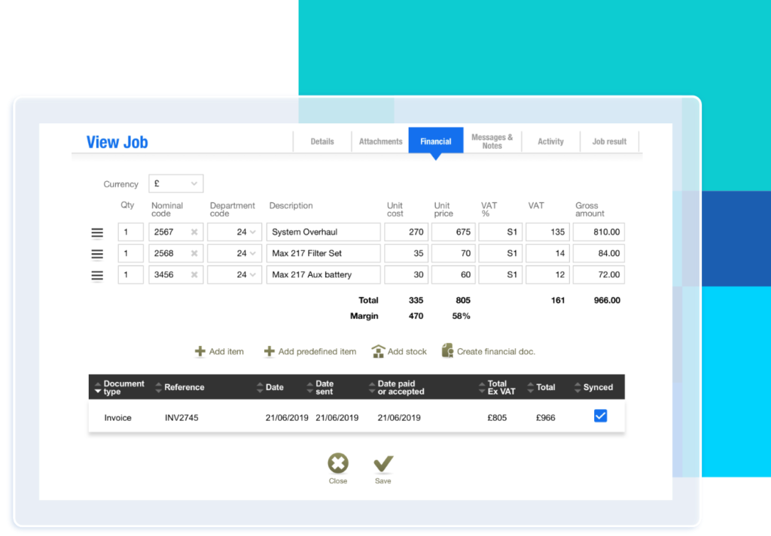Click the Qty field for System Overhaul
771x536 pixels.
coord(130,232)
